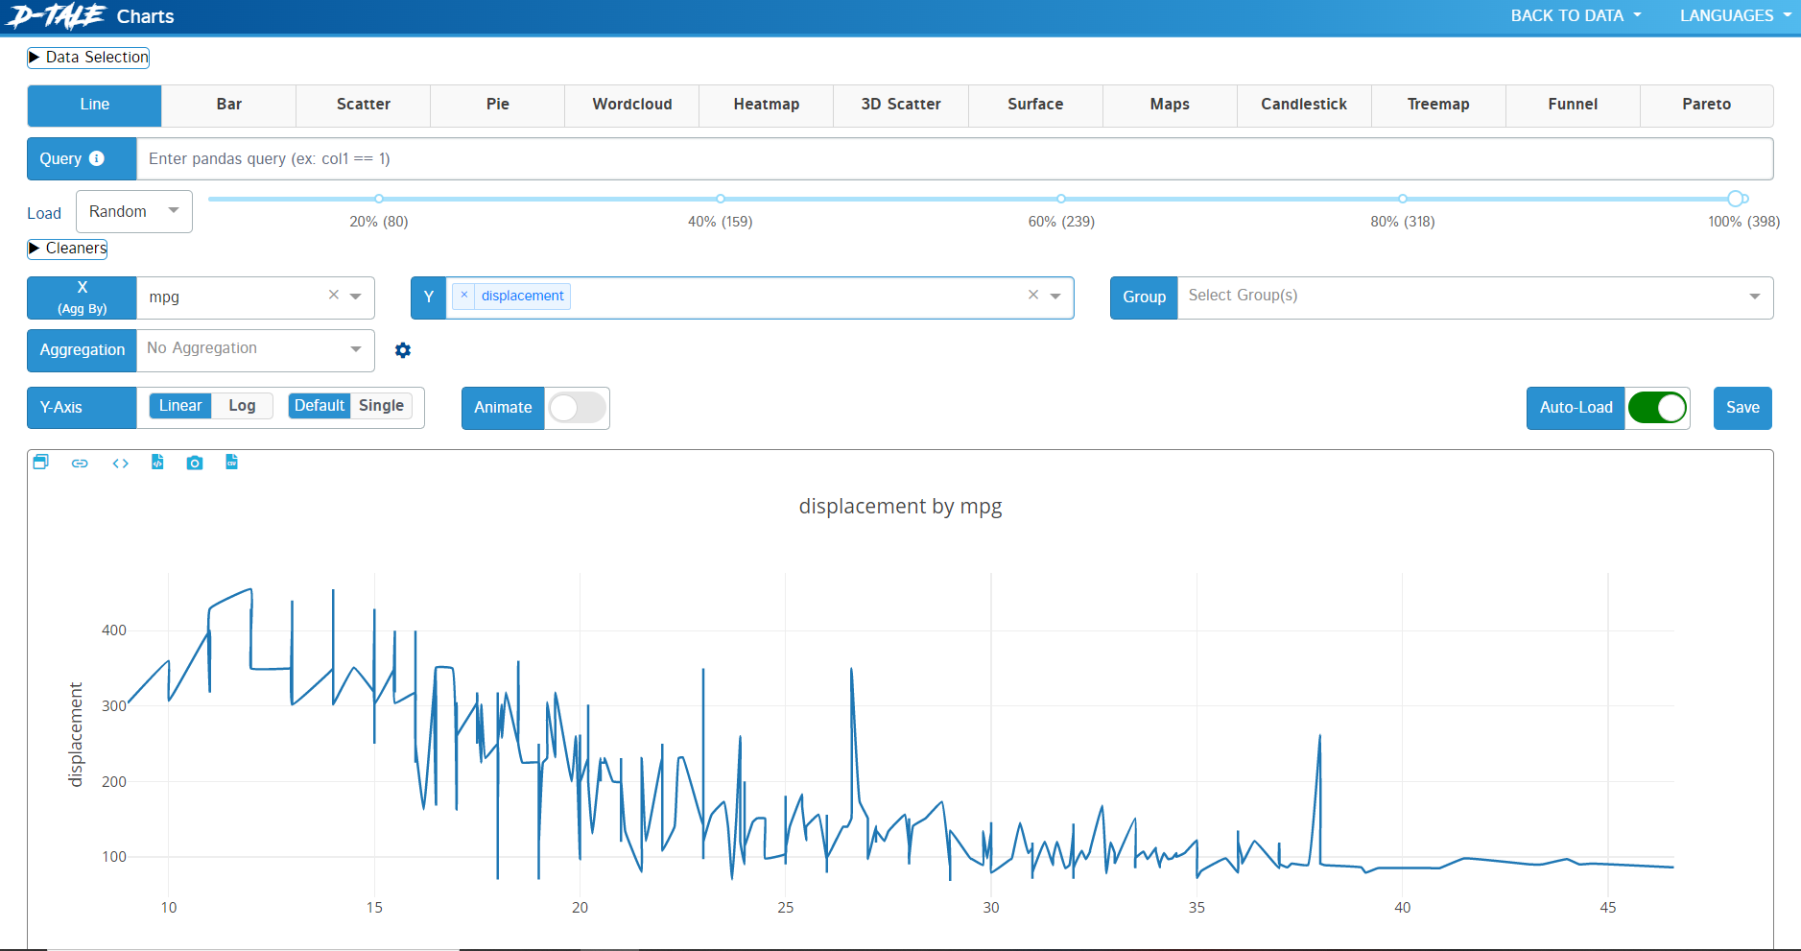1801x951 pixels.
Task: Set load slider to 60% (239)
Action: tap(1060, 199)
